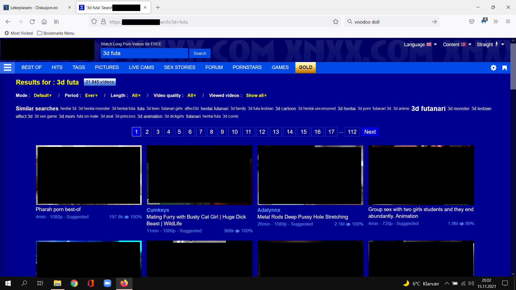This screenshot has width=516, height=290.
Task: Click the search bar go arrow
Action: click(434, 22)
